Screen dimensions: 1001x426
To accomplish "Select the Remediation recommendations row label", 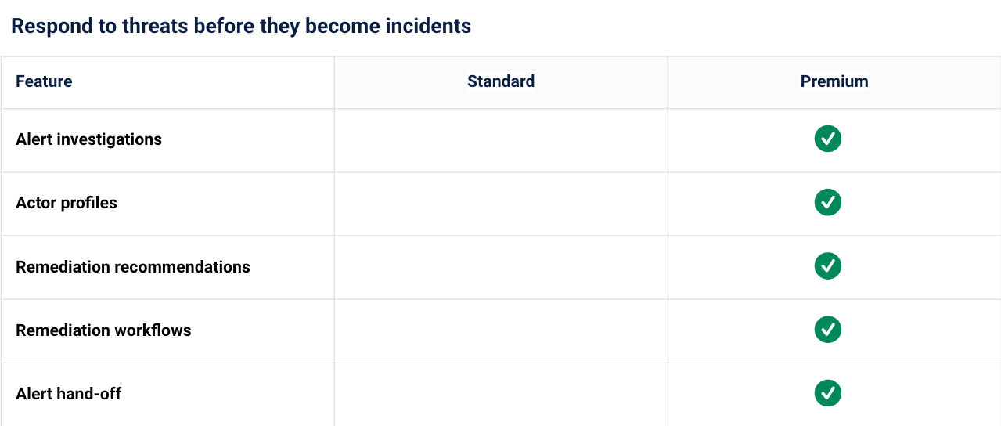I will tap(133, 267).
